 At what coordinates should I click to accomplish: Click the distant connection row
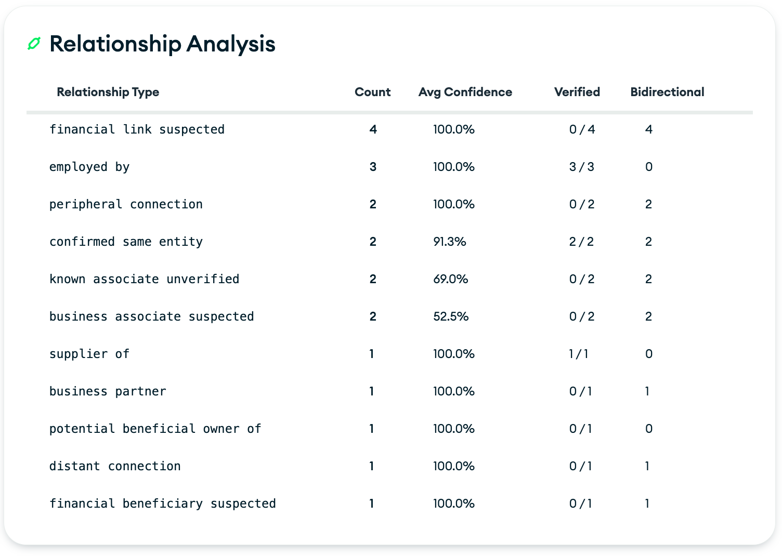115,466
